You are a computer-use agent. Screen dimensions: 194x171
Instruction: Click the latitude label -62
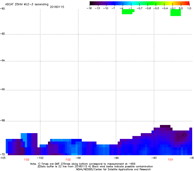(x=2, y=34)
